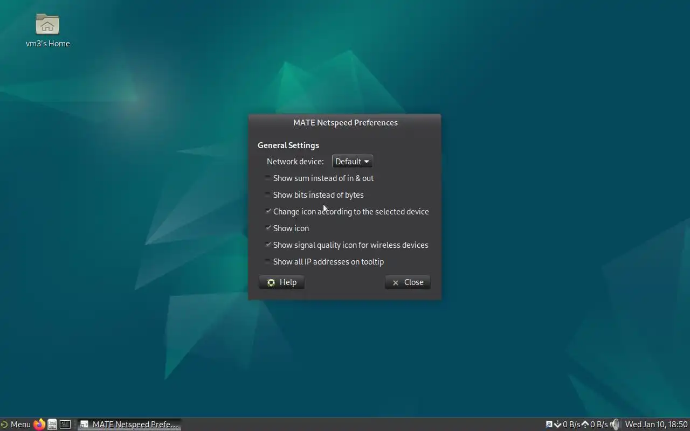Open the volume speaker icon in the panel
Image resolution: width=690 pixels, height=431 pixels.
(x=615, y=424)
